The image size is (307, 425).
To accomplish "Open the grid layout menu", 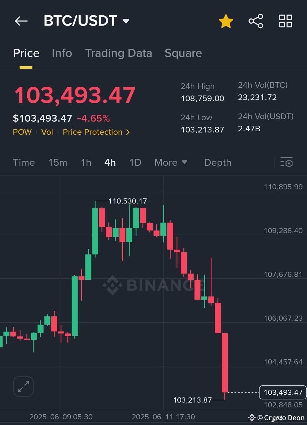I will [285, 21].
